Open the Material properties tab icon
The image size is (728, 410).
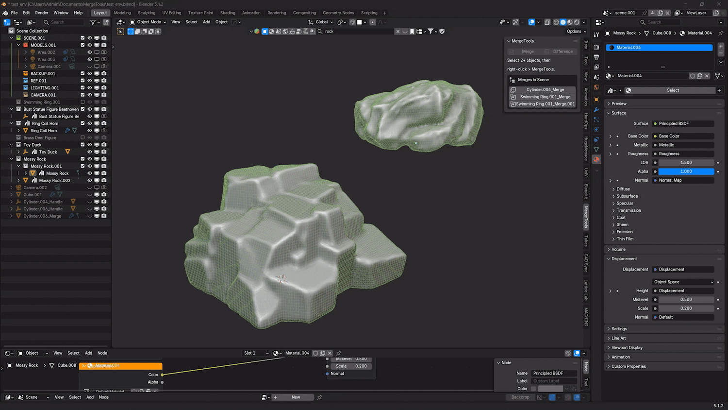pyautogui.click(x=596, y=159)
